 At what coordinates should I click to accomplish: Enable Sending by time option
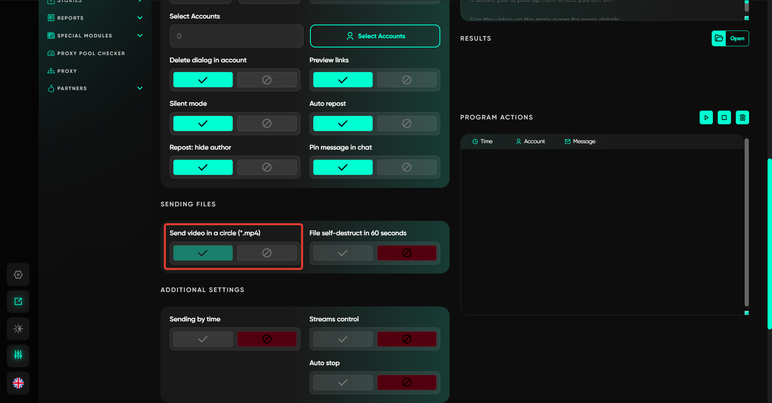(203, 339)
